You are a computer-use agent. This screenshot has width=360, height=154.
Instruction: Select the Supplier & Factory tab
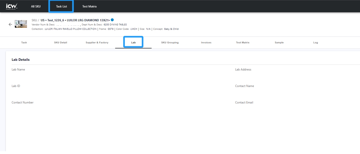coord(97,43)
